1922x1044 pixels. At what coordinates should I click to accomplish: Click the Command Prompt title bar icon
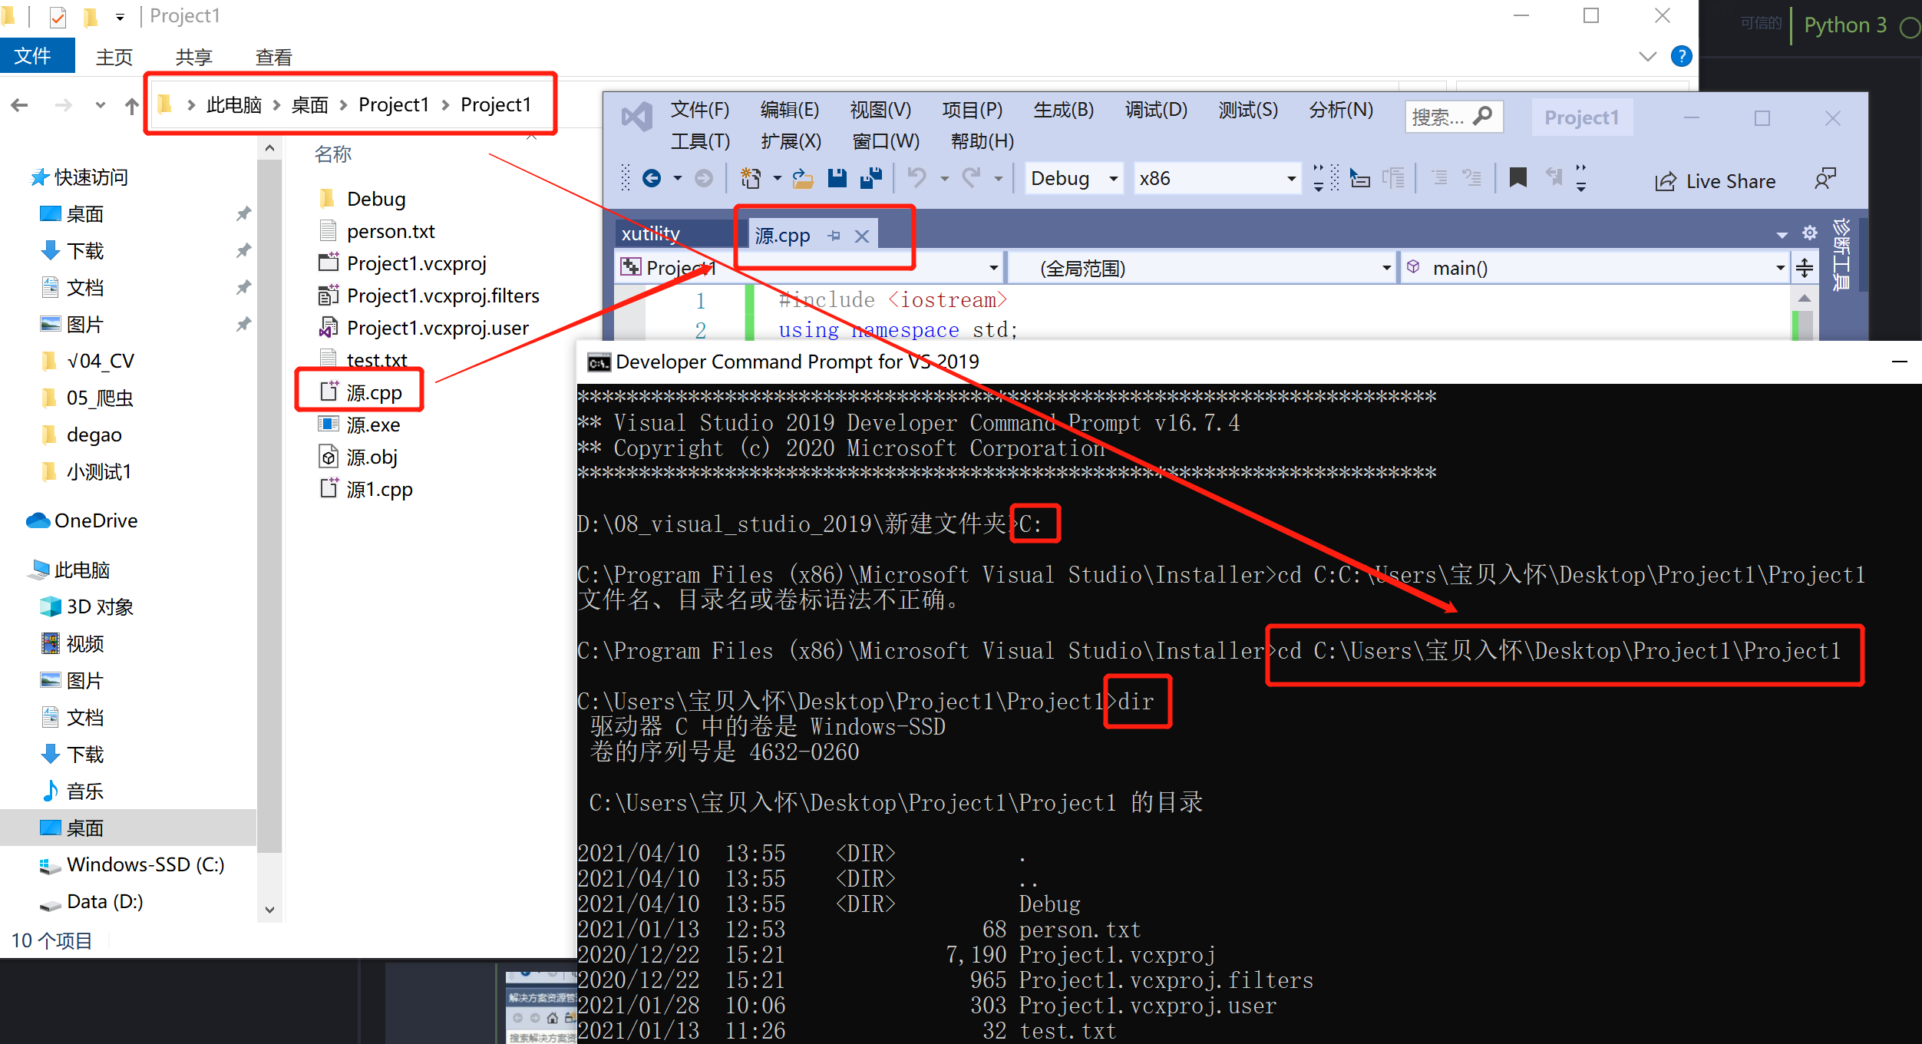[599, 362]
